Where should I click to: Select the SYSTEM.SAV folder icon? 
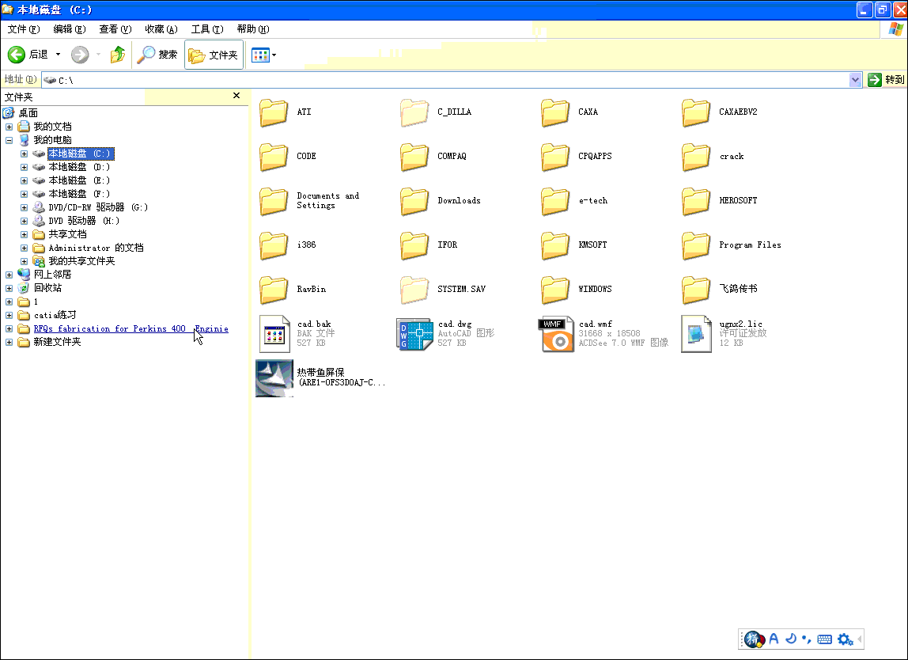point(414,290)
